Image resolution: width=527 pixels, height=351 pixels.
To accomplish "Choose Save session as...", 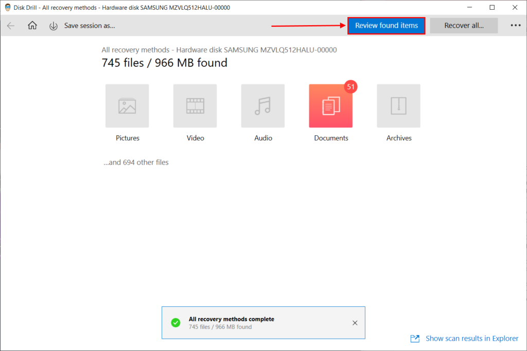I will pos(90,26).
